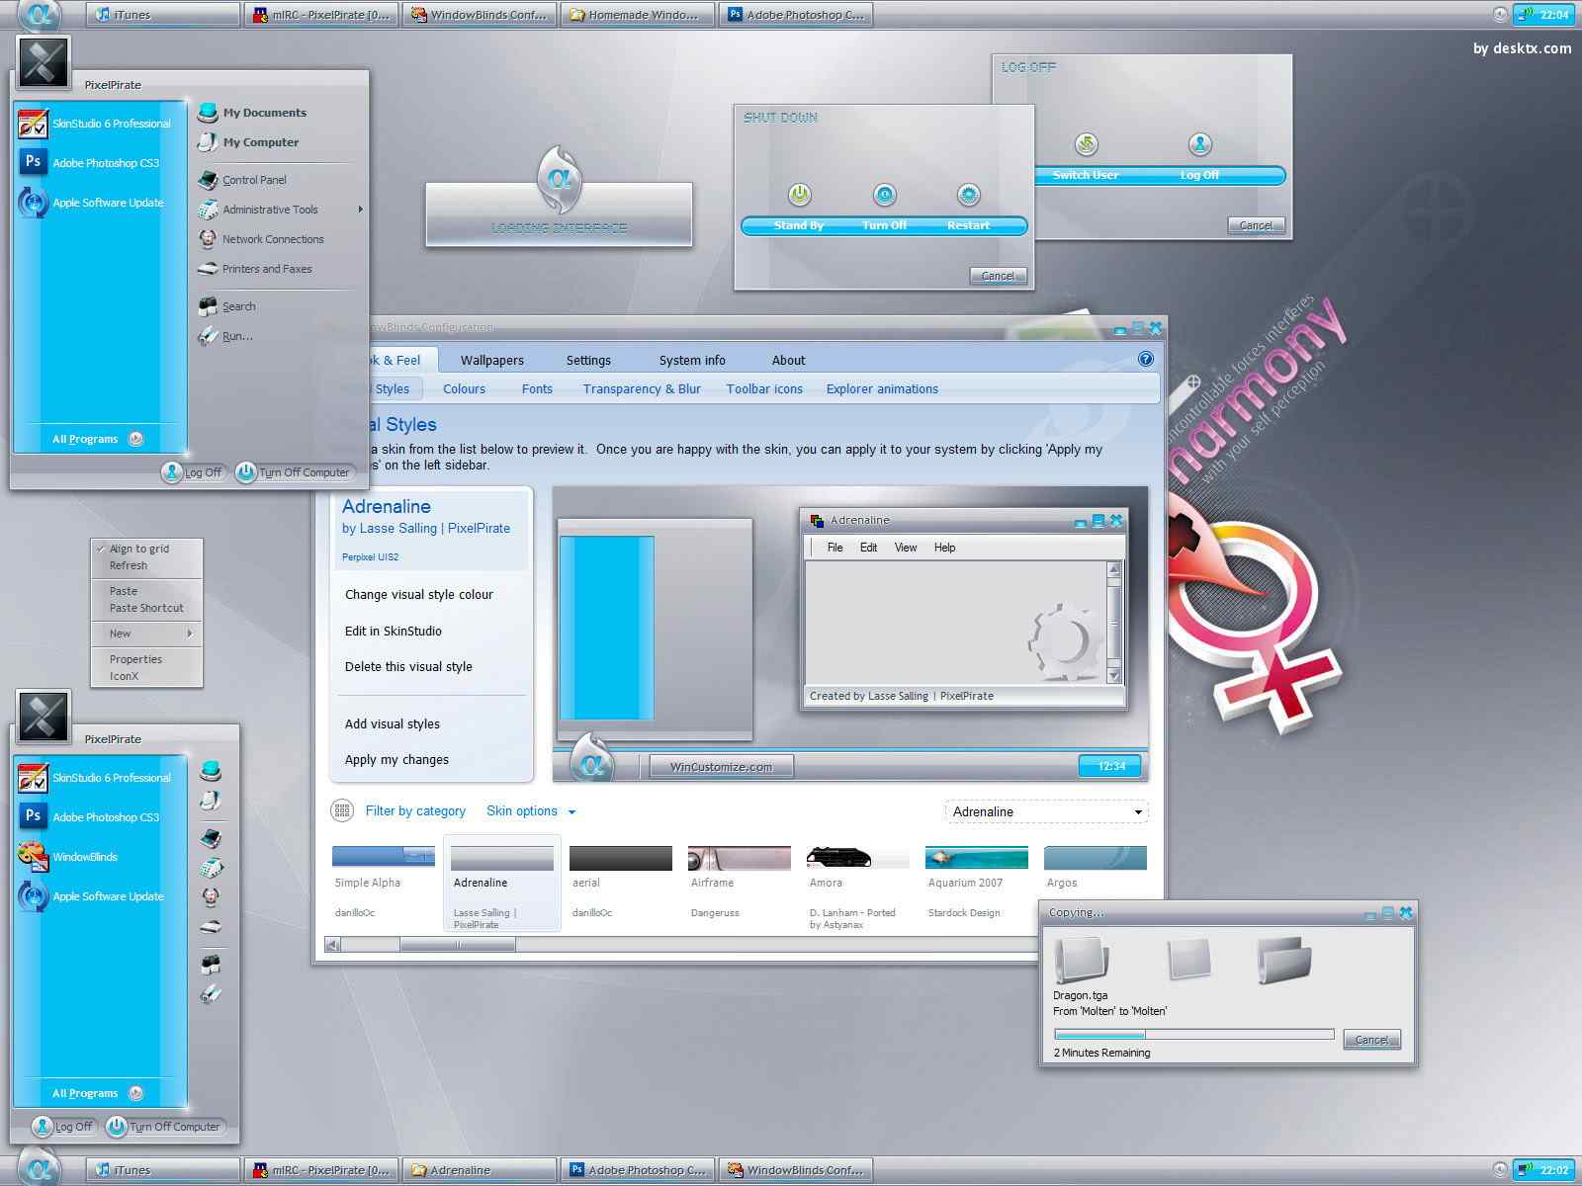Expand the New submenu in context menu
Screen dimensions: 1582x1186
[147, 634]
